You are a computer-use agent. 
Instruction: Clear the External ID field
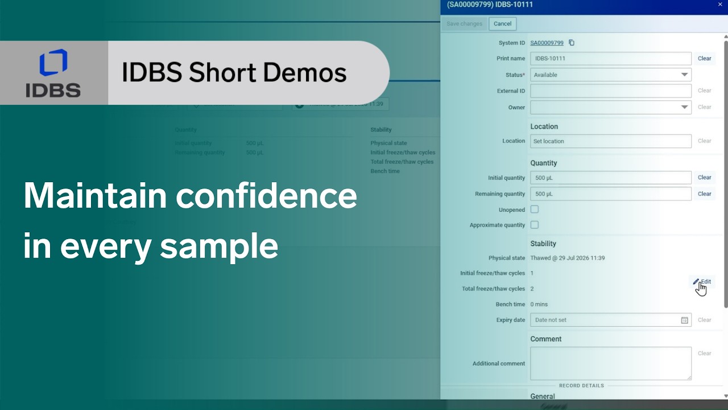(x=704, y=91)
